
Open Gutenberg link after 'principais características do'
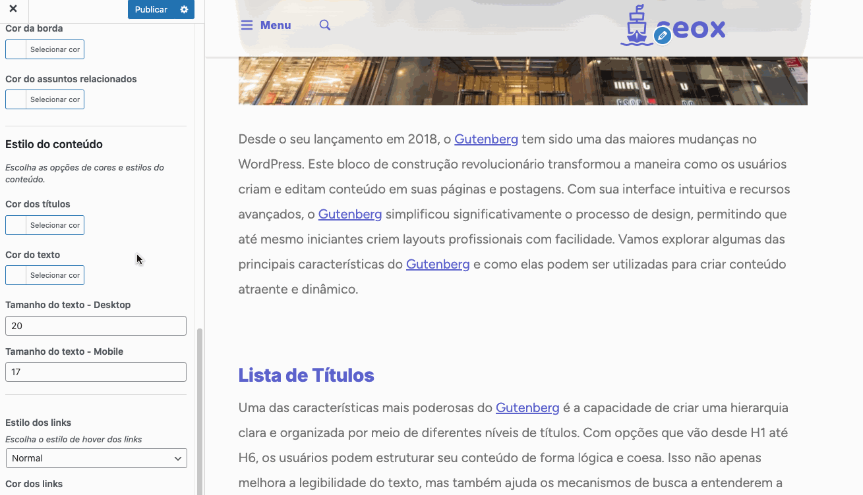pyautogui.click(x=438, y=264)
